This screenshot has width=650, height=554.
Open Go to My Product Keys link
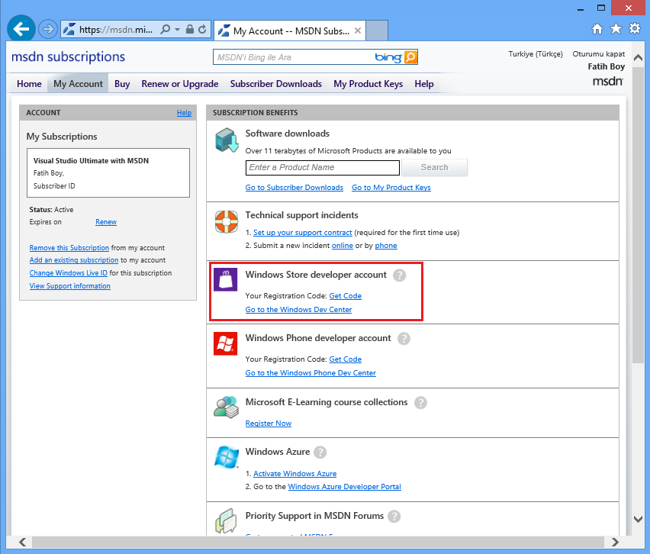[391, 188]
